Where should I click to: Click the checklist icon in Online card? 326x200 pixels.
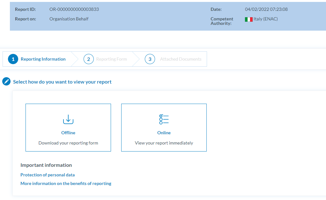coord(164,119)
